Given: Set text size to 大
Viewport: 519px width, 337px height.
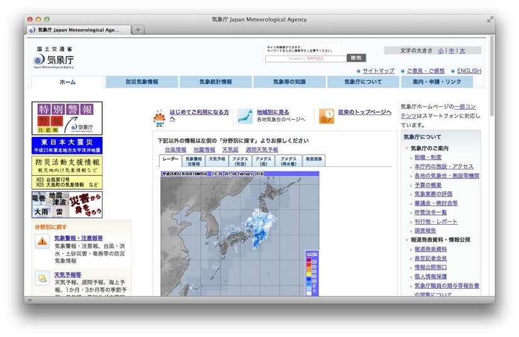Looking at the screenshot, I should 462,51.
